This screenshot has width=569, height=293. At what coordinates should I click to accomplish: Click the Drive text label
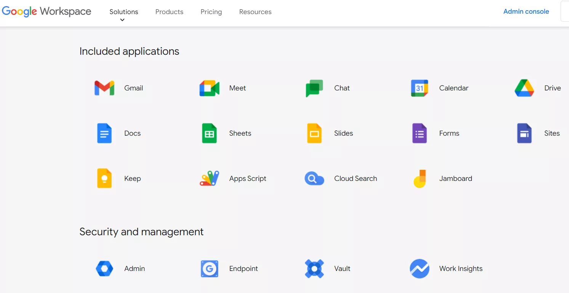553,88
